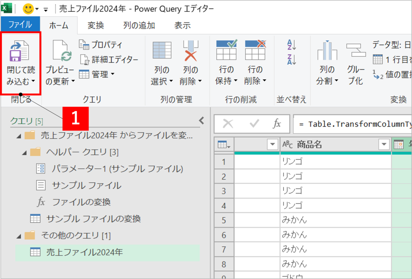412x279 pixels.
Task: Open the table menu icon at grid corner
Action: tap(224, 144)
